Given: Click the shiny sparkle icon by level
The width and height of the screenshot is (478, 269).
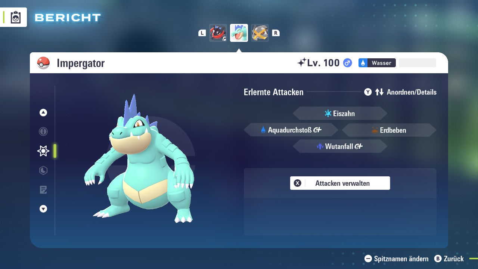Looking at the screenshot, I should point(301,63).
